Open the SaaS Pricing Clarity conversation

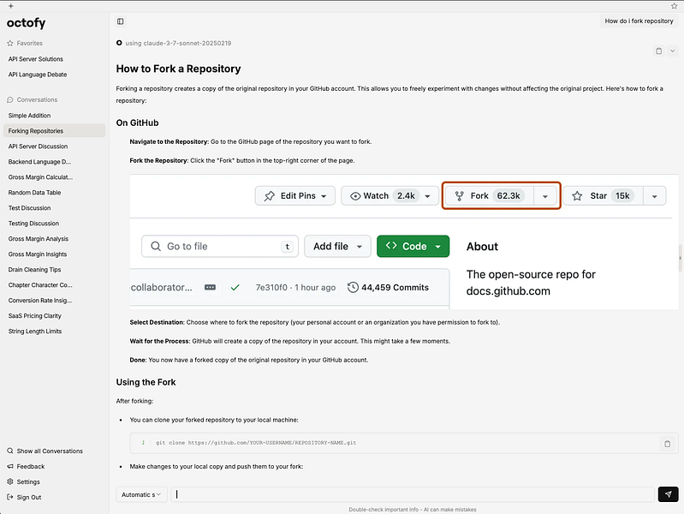pyautogui.click(x=37, y=316)
